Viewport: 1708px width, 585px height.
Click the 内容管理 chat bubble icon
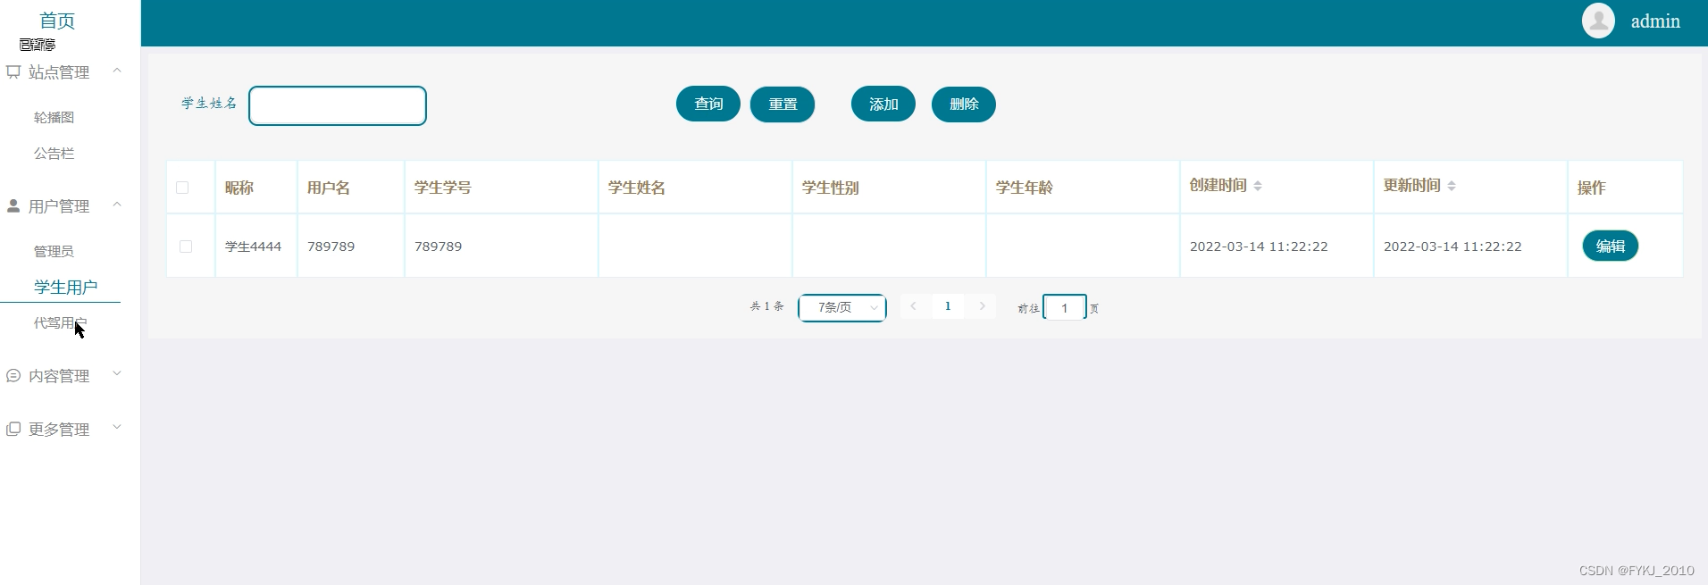point(13,376)
